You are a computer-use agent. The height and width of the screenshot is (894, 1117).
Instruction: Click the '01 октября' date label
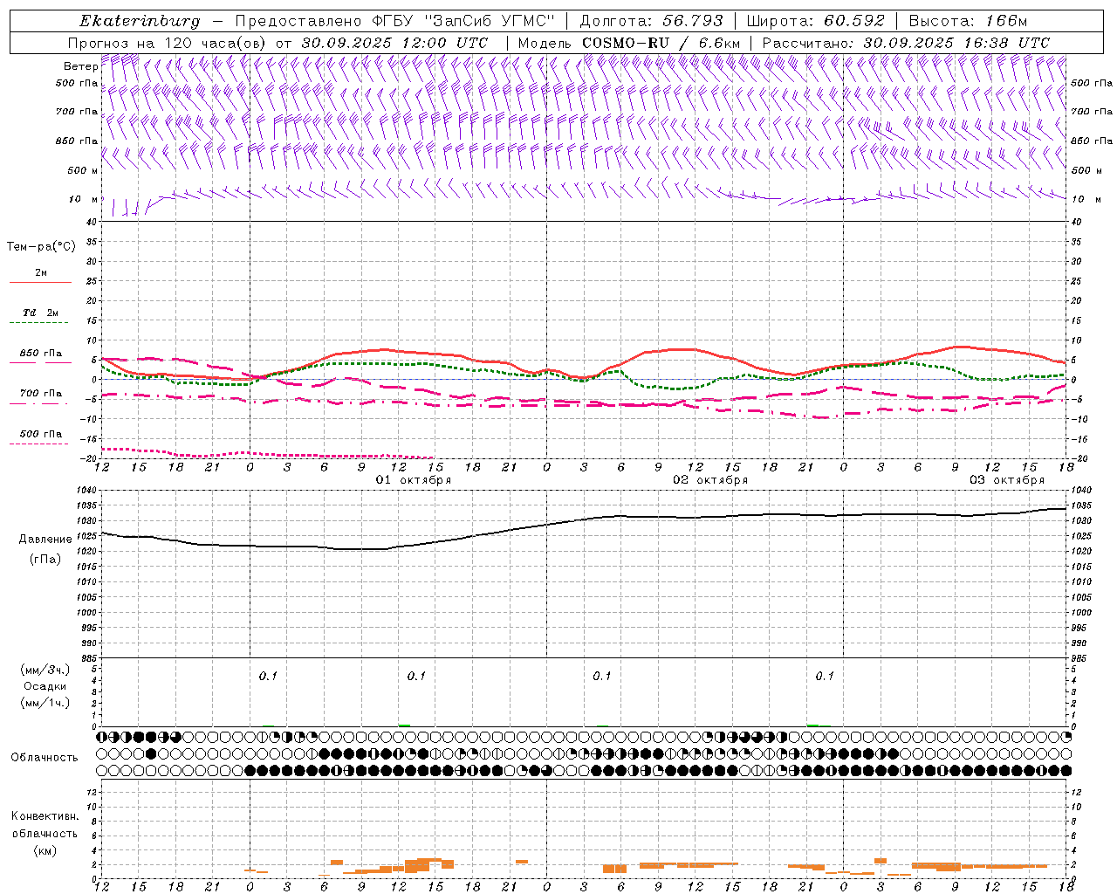click(x=414, y=480)
